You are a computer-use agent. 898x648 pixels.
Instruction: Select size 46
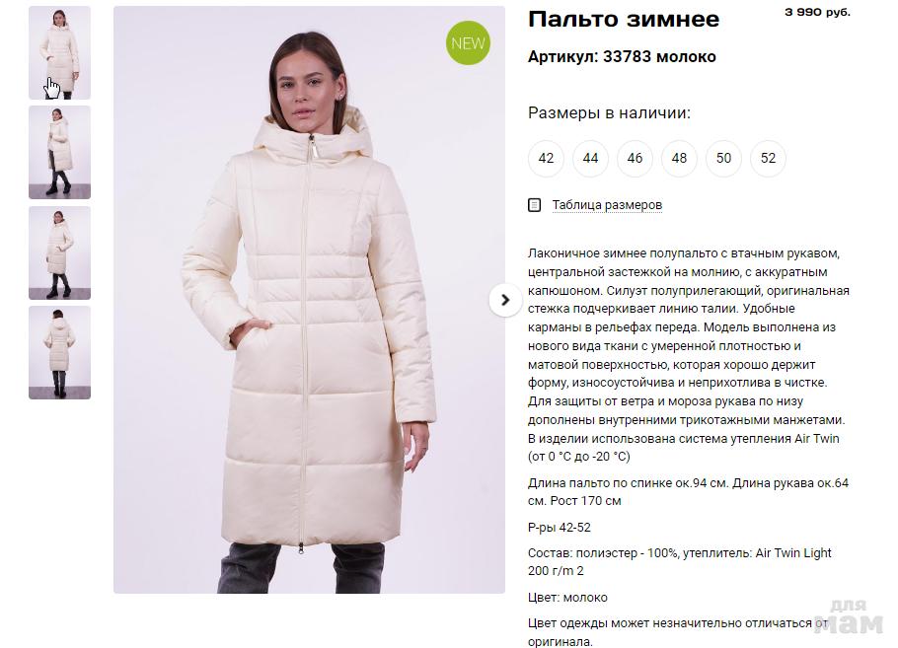point(635,158)
